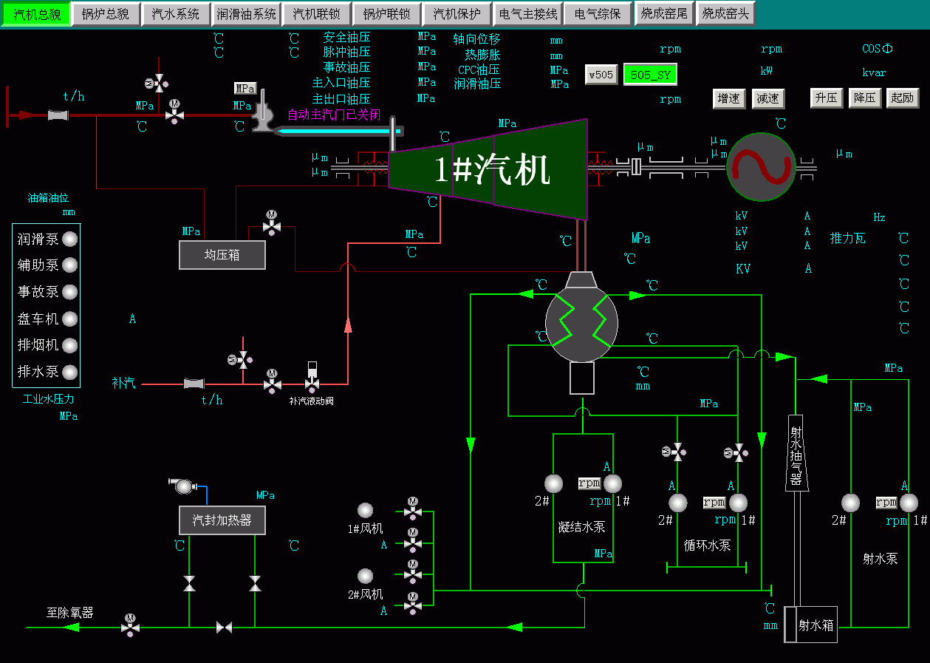Screen dimensions: 930x663
Task: Click the 工业水压力 label
Action: click(49, 399)
